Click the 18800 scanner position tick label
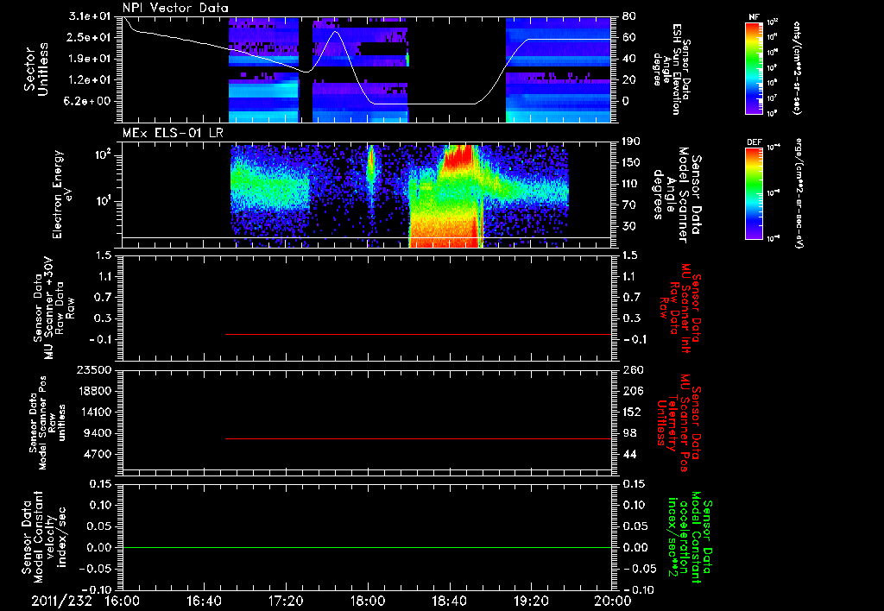The height and width of the screenshot is (611, 884). [x=94, y=391]
